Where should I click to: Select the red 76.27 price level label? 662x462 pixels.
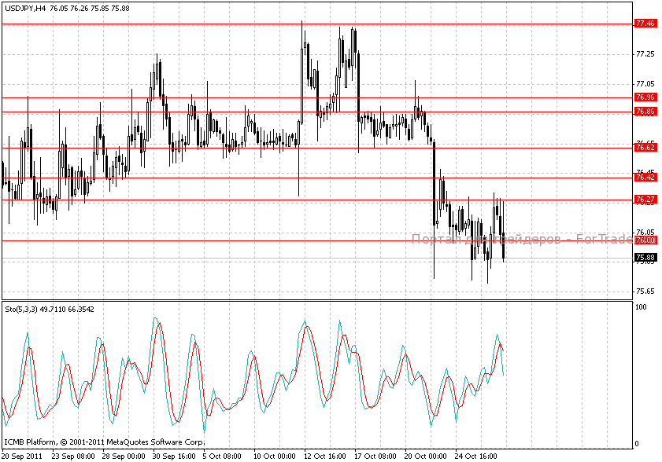(645, 200)
